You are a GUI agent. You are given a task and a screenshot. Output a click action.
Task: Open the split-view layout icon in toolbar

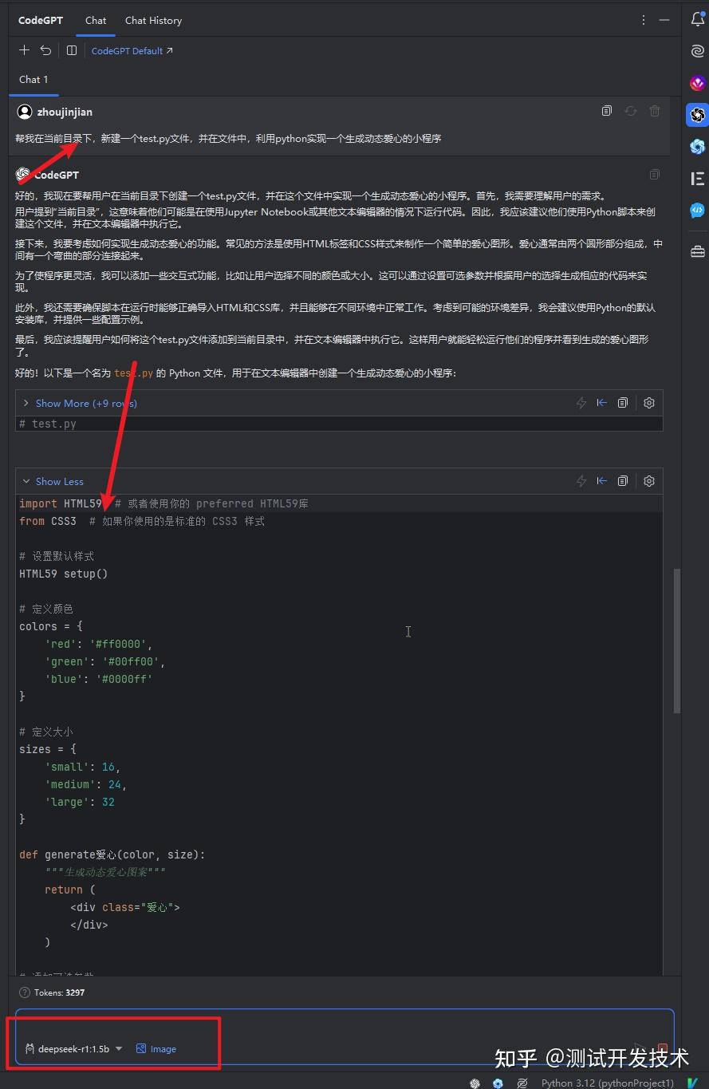71,49
